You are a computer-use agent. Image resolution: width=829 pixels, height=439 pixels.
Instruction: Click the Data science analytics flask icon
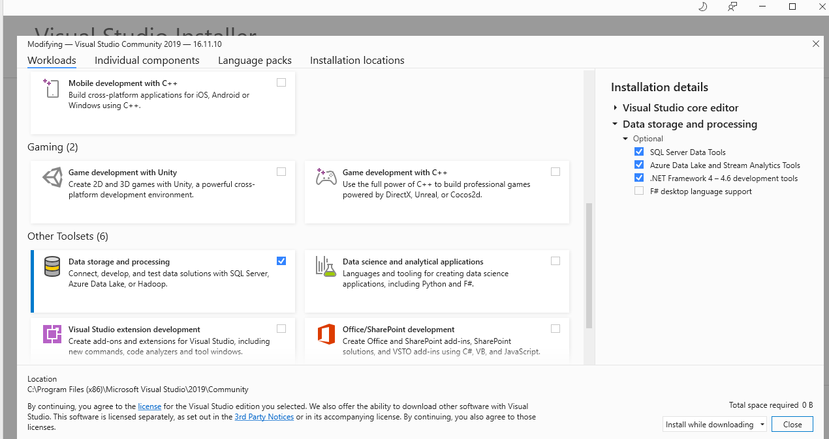(326, 266)
